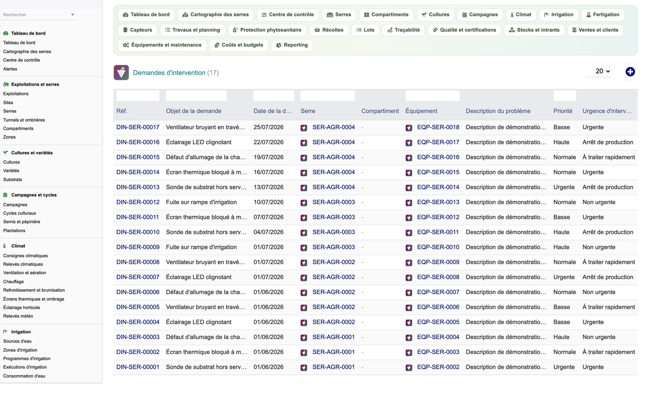Open serre SER-AGR-0003 in row DIN-SER-00010
Image resolution: width=649 pixels, height=401 pixels.
tap(334, 232)
